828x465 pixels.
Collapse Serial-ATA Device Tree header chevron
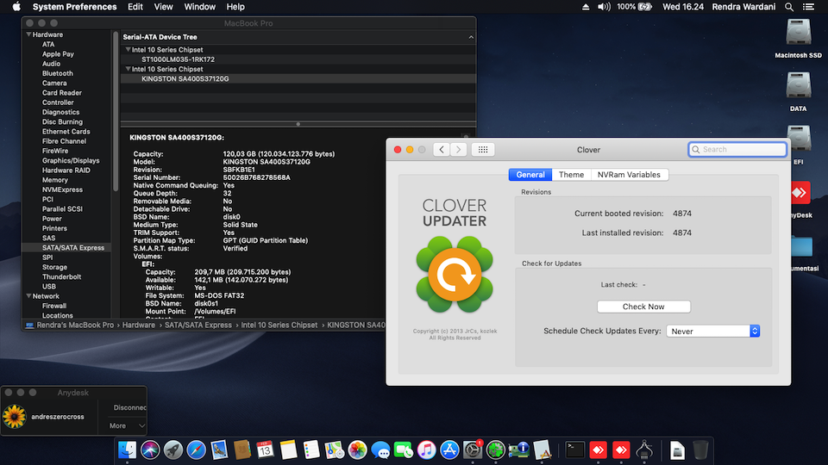pos(471,37)
